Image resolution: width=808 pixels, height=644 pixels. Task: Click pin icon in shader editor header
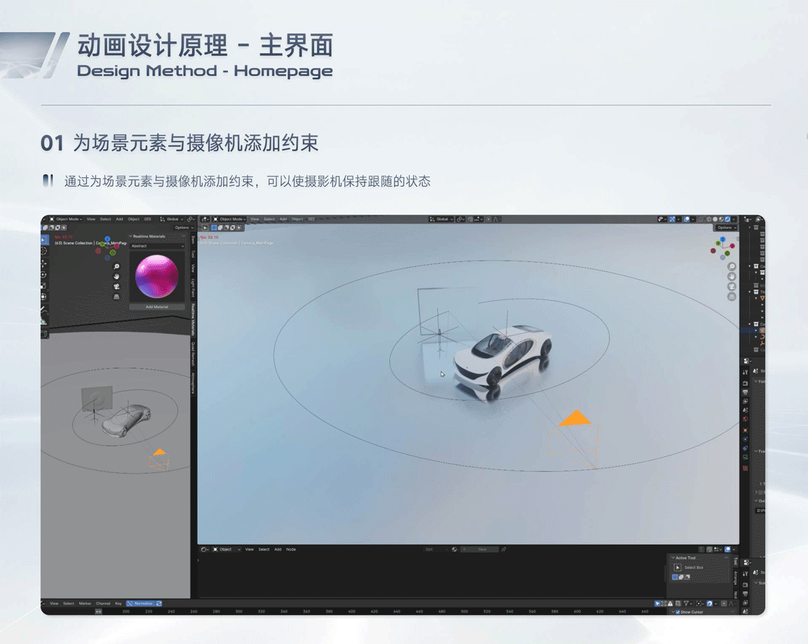tap(504, 549)
